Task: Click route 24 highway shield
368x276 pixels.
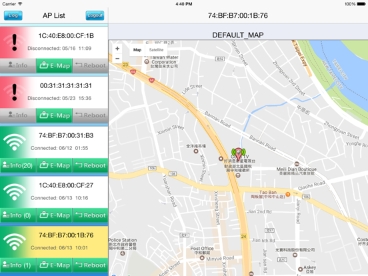Action: [243, 237]
